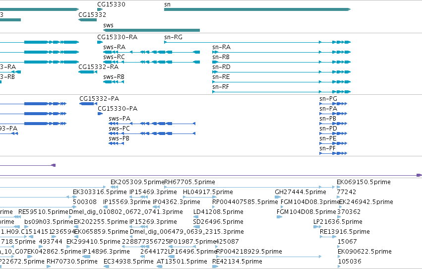Select protein CG15330-PA

[100, 114]
